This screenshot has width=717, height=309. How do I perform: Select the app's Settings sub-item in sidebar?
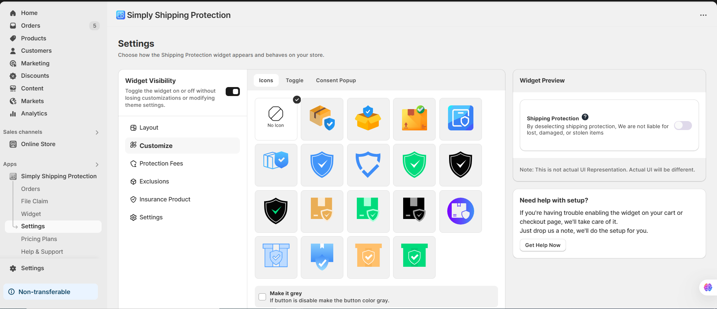tap(53, 226)
